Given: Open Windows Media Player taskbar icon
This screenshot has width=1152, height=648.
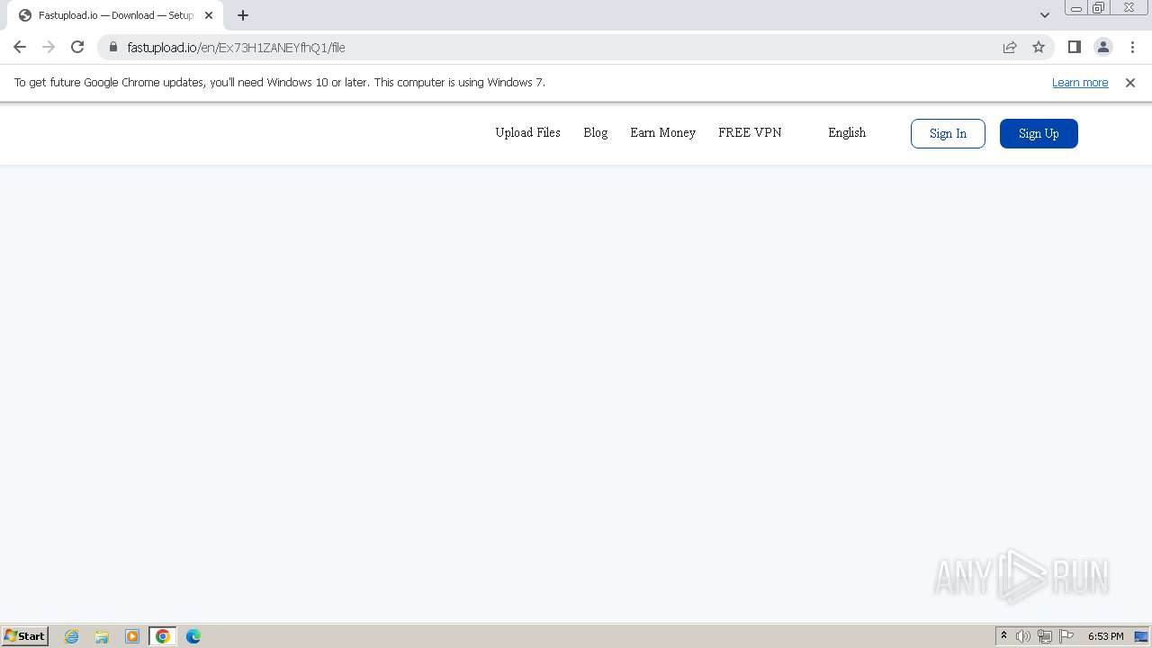Looking at the screenshot, I should (132, 636).
